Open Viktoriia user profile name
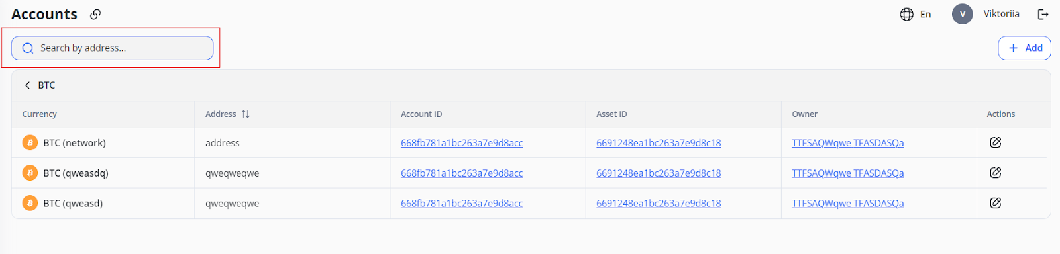This screenshot has height=254, width=1060. click(1001, 14)
